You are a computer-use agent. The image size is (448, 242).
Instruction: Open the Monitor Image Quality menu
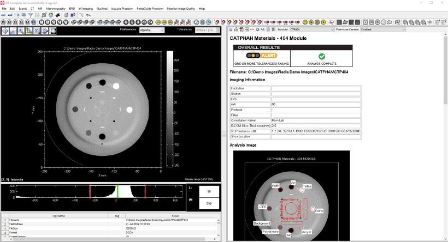(181, 9)
